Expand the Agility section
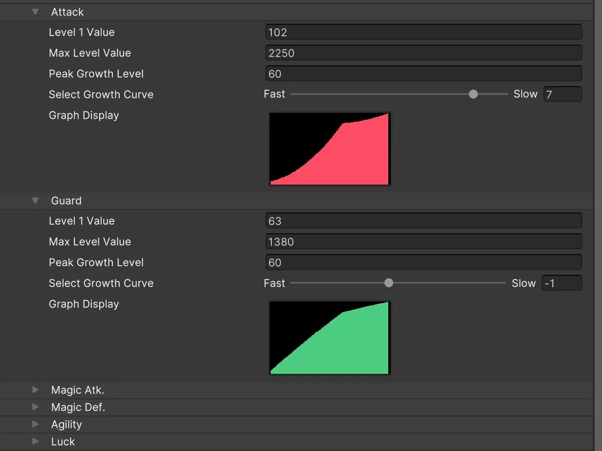Screen dimensions: 602x451 tap(36, 424)
